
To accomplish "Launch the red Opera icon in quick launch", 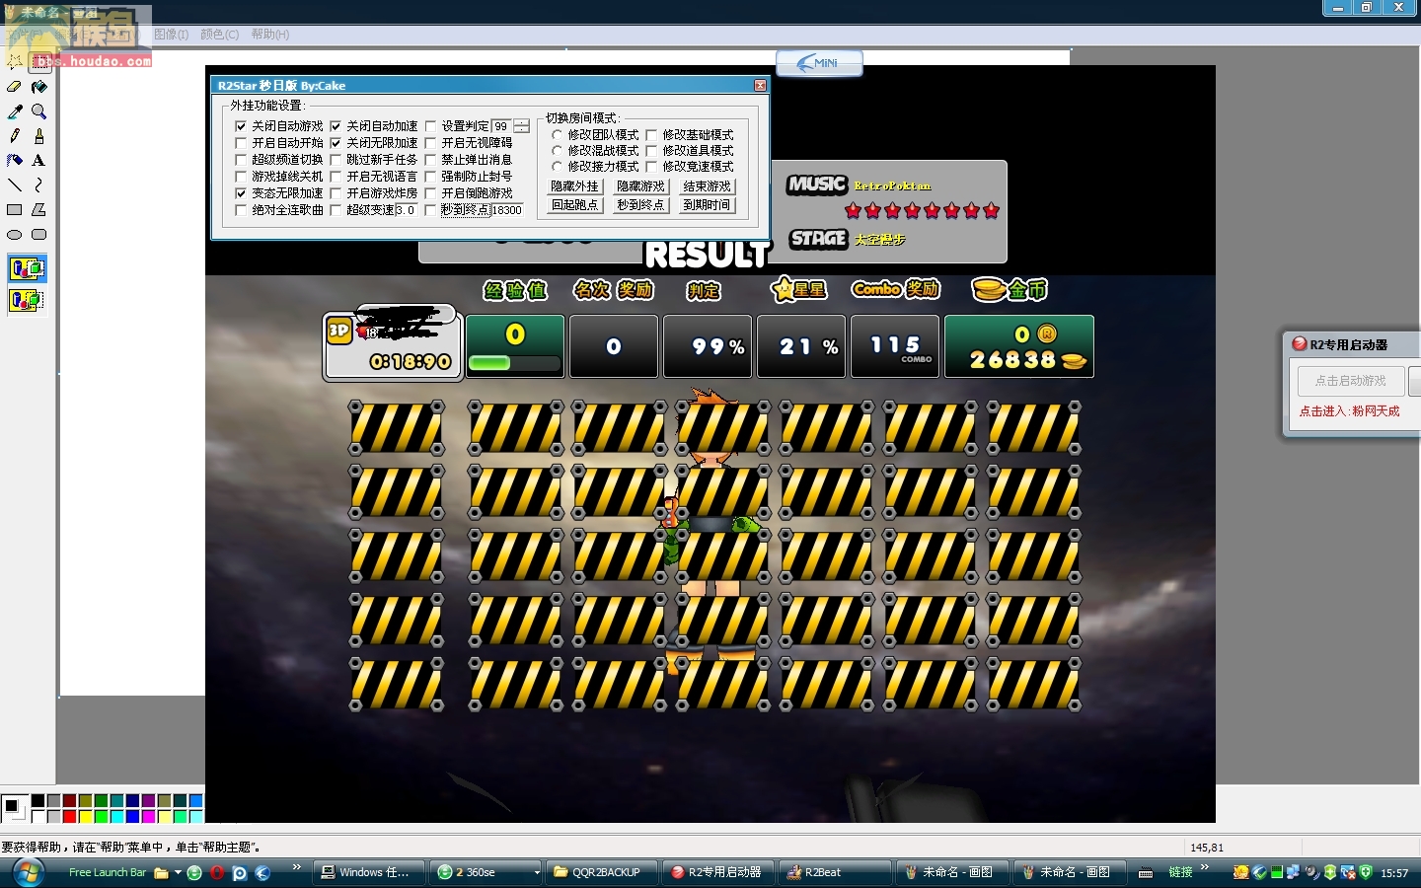I will pos(217,873).
